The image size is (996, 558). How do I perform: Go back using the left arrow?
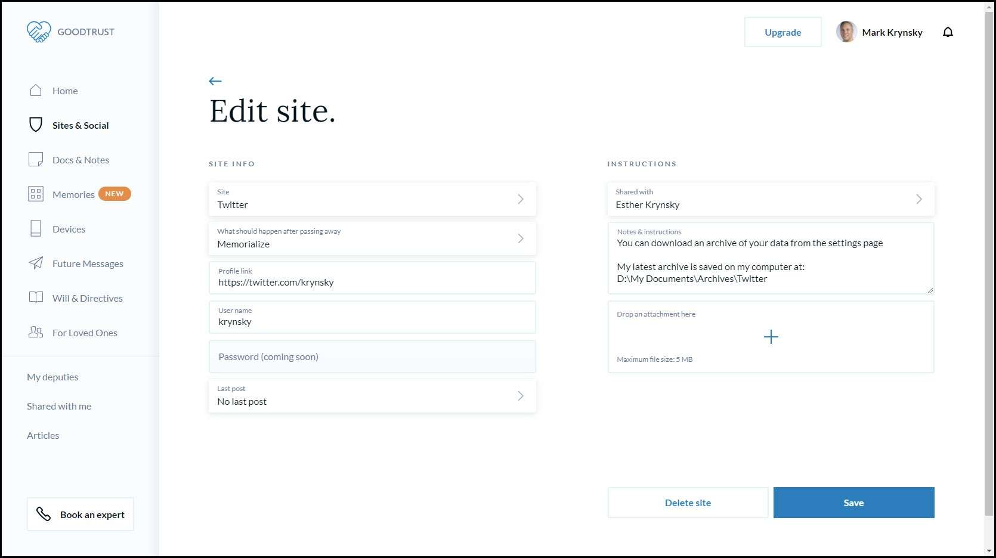(x=215, y=81)
